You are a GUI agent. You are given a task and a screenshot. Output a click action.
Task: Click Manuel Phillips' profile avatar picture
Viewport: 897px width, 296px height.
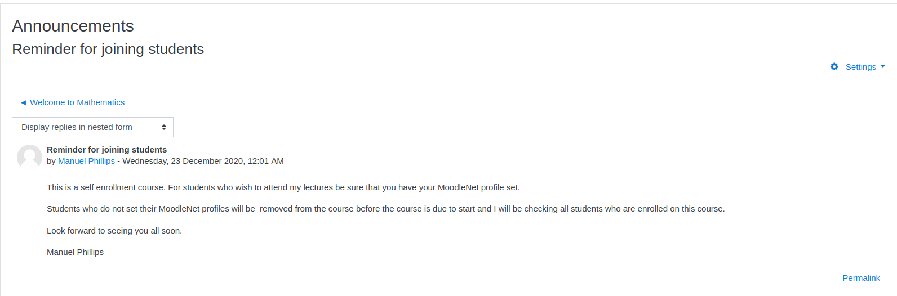[29, 157]
